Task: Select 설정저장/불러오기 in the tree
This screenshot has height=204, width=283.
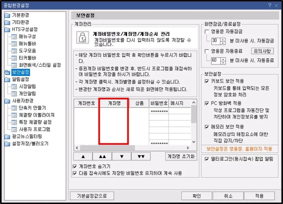Action: click(30, 144)
